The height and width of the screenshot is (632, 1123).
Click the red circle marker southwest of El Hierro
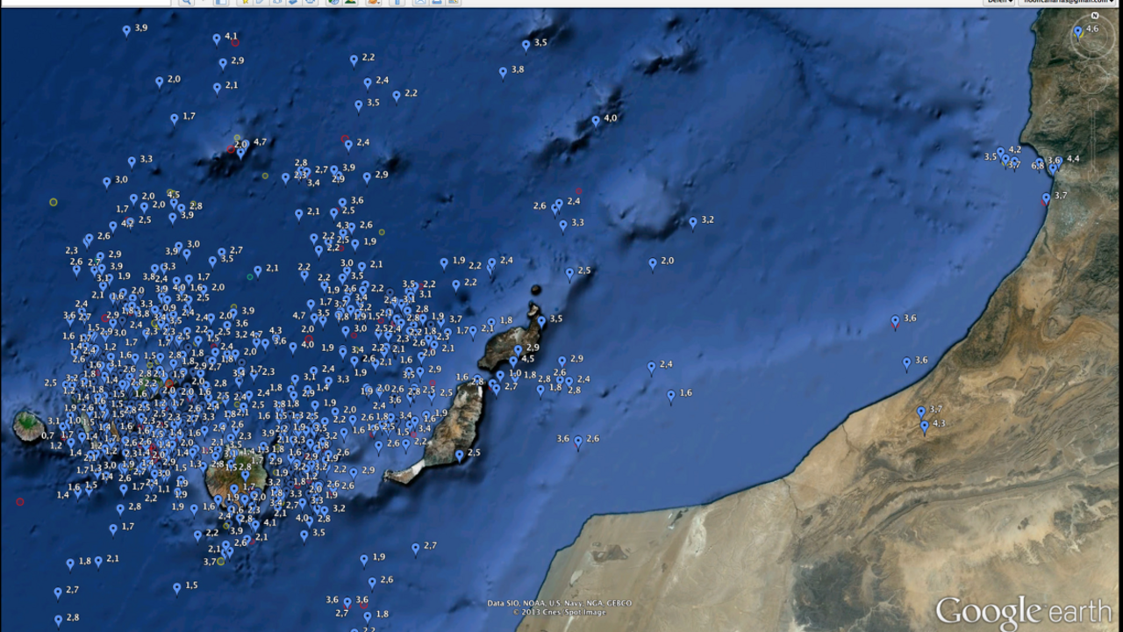(20, 502)
